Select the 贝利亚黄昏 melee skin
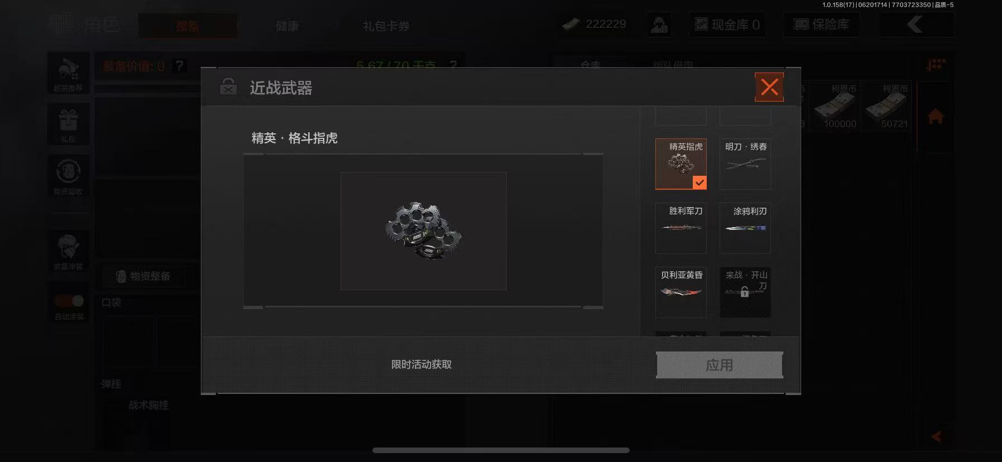Image resolution: width=1002 pixels, height=462 pixels. (681, 292)
